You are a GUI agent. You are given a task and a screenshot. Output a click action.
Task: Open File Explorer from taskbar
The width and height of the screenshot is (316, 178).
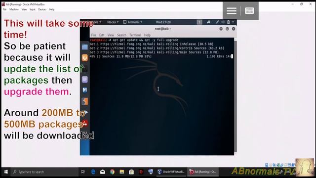click(122, 172)
